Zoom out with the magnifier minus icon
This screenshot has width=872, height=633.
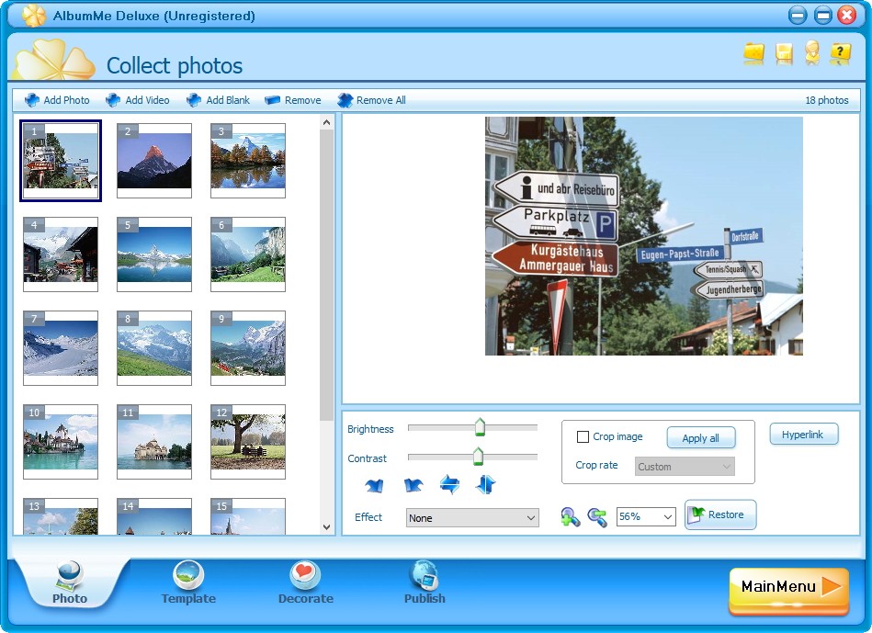597,516
